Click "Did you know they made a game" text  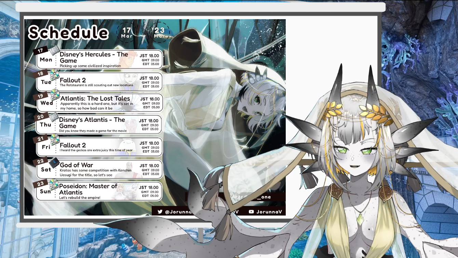[93, 131]
